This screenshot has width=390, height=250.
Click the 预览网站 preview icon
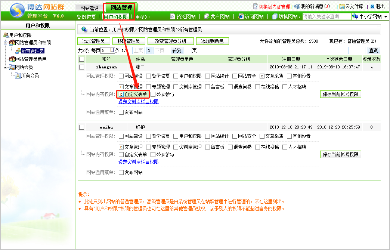point(173,16)
